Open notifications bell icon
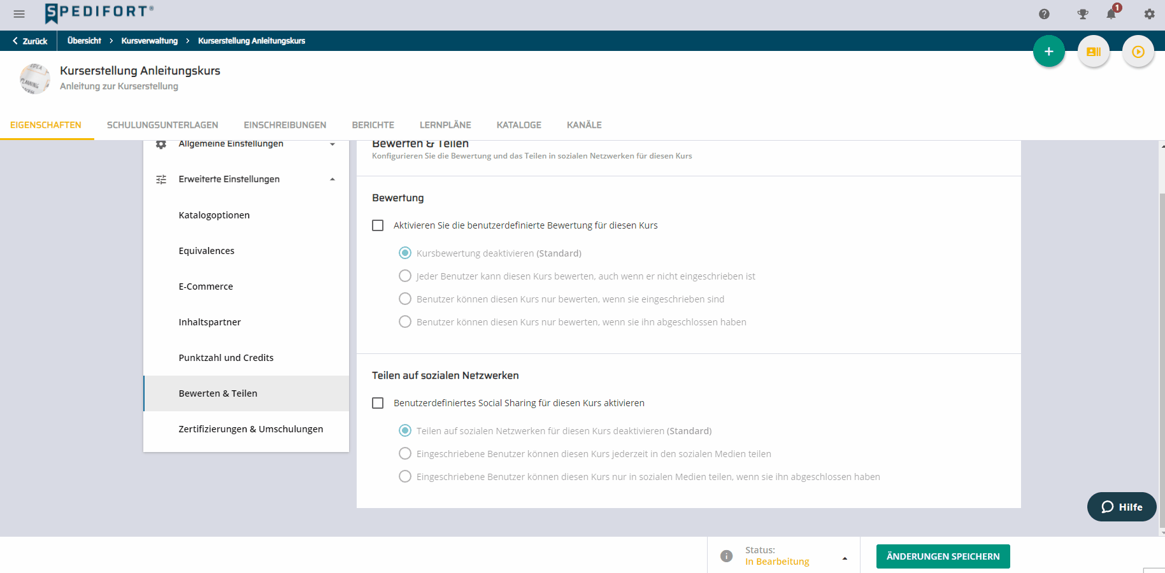The width and height of the screenshot is (1165, 573). pyautogui.click(x=1112, y=13)
